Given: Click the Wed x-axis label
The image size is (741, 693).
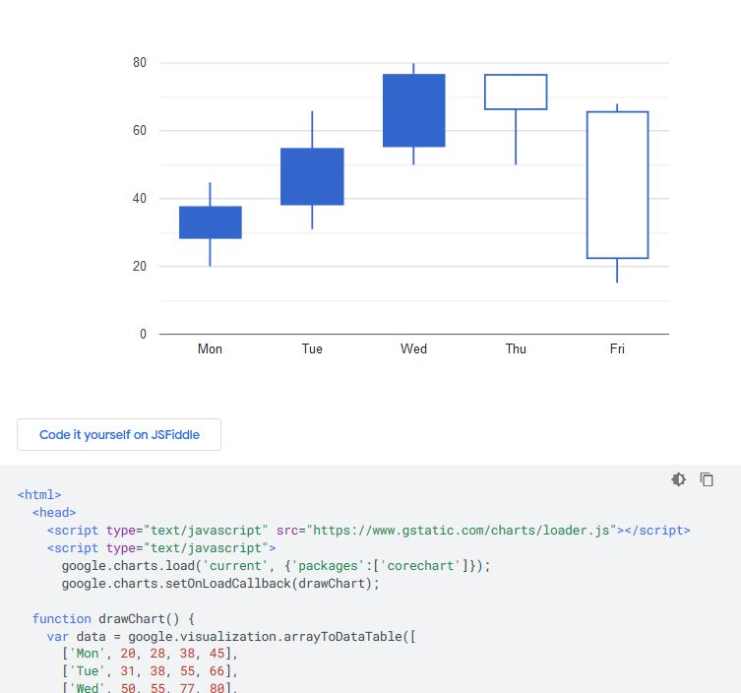Looking at the screenshot, I should (414, 348).
